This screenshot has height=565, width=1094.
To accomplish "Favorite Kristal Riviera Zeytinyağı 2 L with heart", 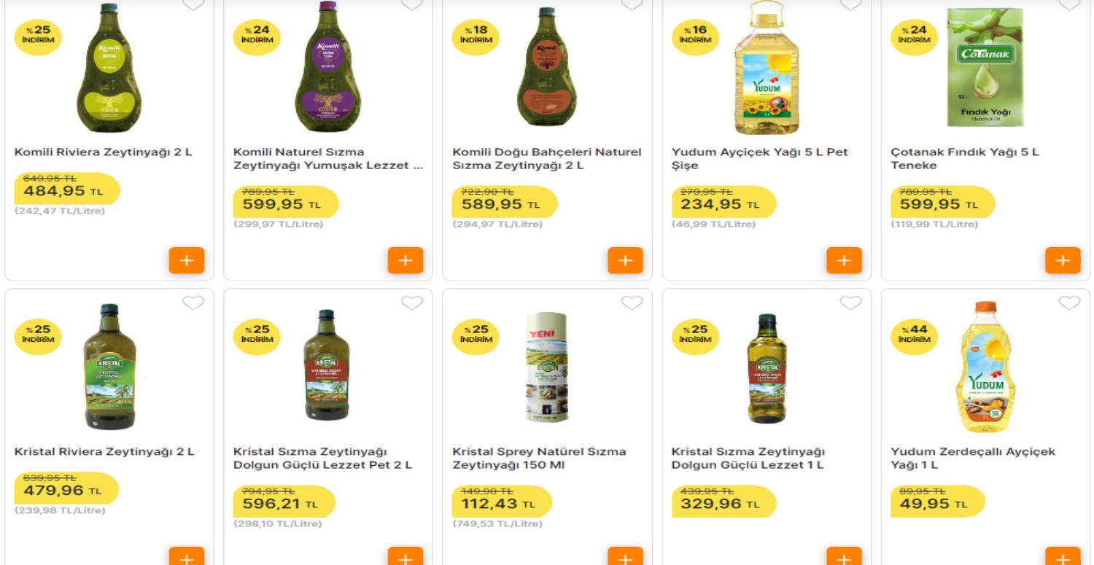I will pyautogui.click(x=193, y=303).
